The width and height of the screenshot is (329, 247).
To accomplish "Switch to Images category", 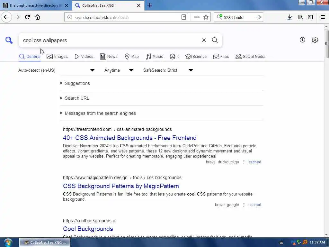I will pos(57,57).
